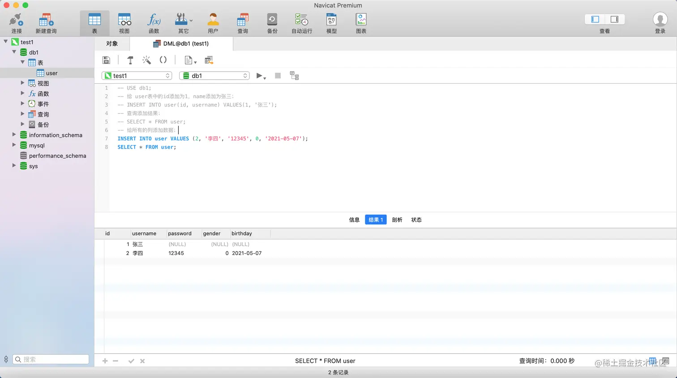Image resolution: width=677 pixels, height=378 pixels.
Task: Open the 剖析 (Profile) tab
Action: tap(397, 220)
